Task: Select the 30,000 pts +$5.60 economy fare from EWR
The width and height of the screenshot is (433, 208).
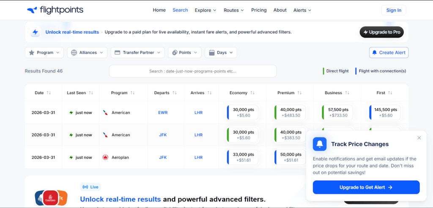Action: pos(242,112)
